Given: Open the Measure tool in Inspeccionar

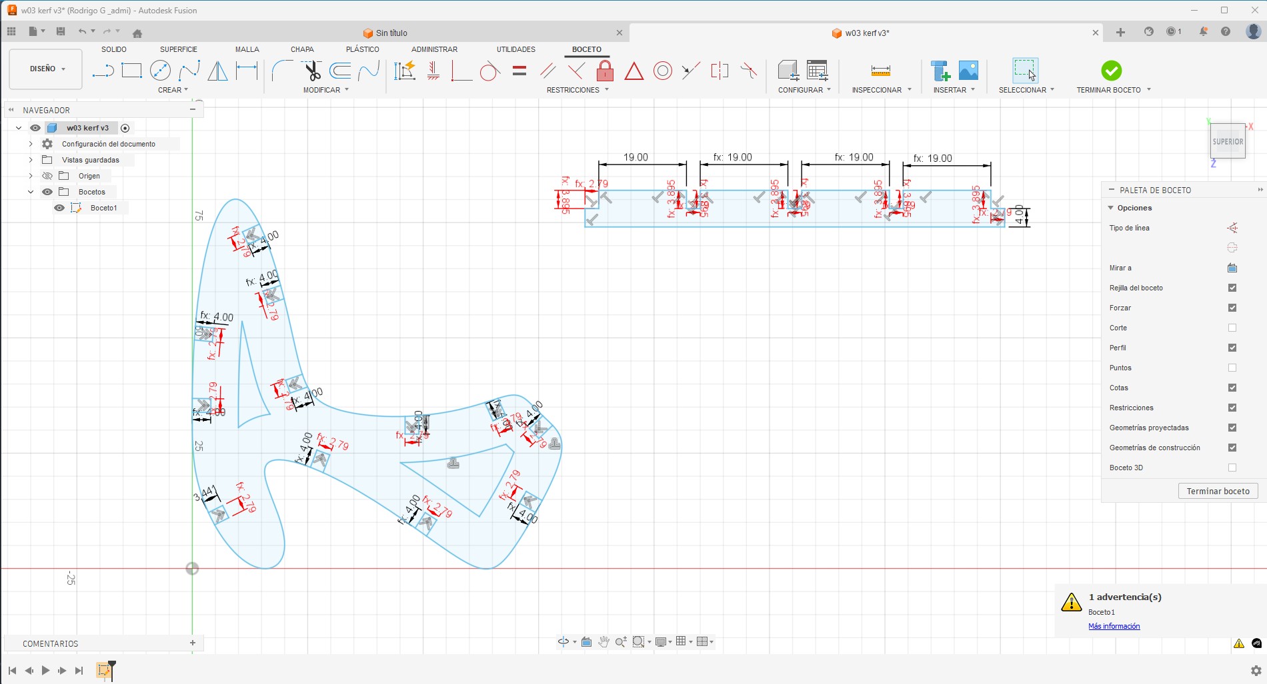Looking at the screenshot, I should [881, 71].
